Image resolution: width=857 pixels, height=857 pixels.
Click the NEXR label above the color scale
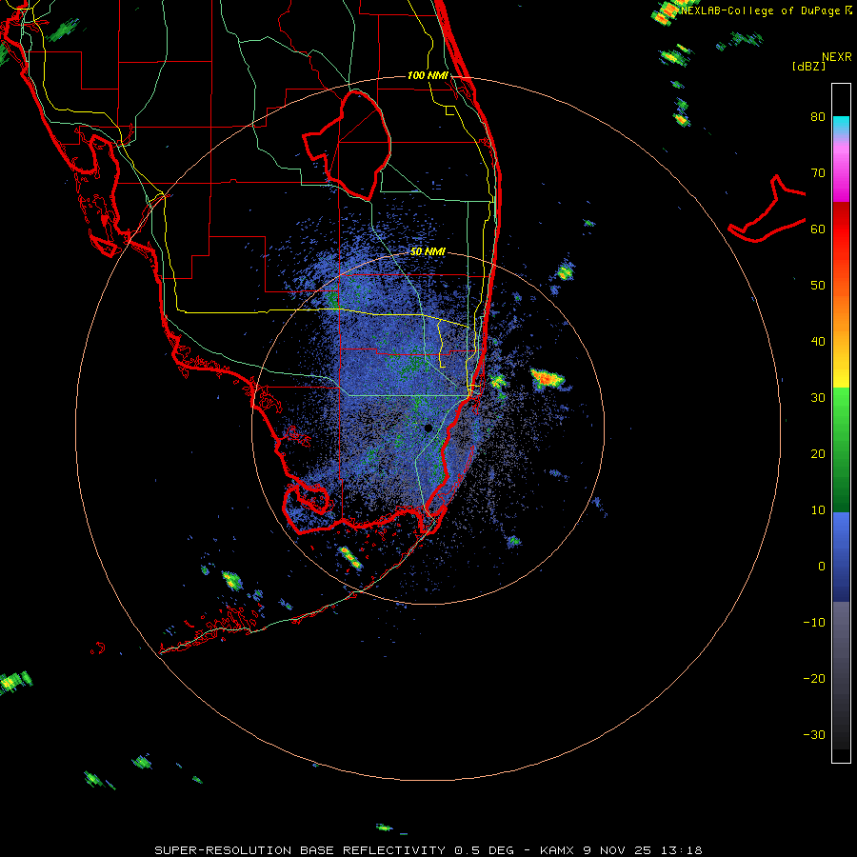836,57
